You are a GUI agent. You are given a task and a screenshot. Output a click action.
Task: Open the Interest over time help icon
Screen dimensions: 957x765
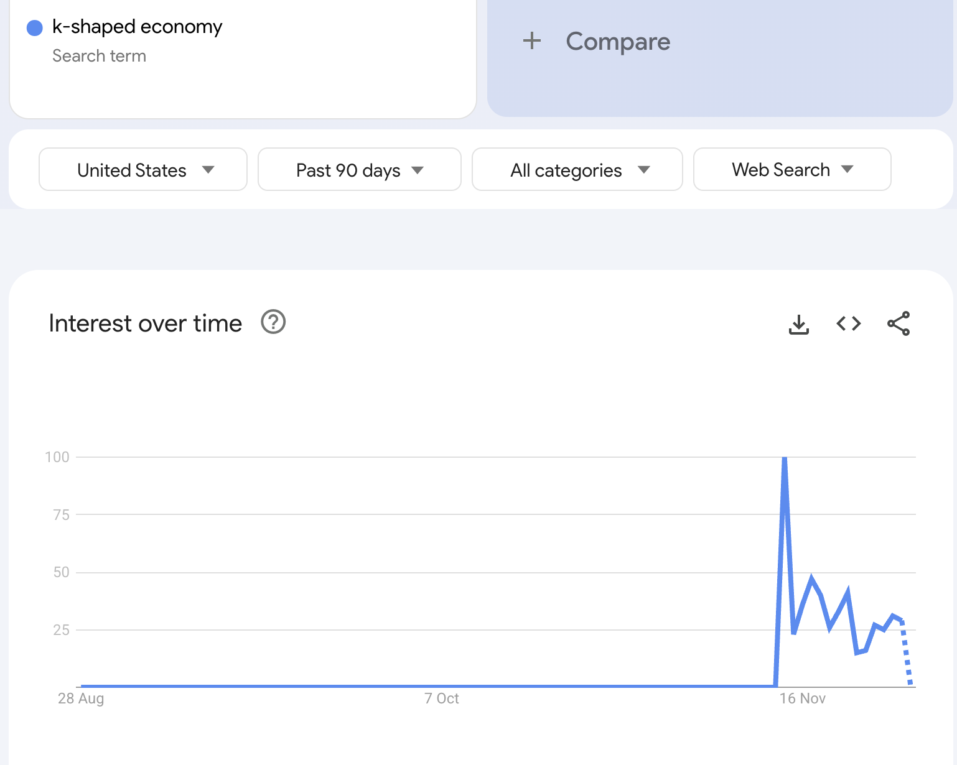click(x=273, y=322)
